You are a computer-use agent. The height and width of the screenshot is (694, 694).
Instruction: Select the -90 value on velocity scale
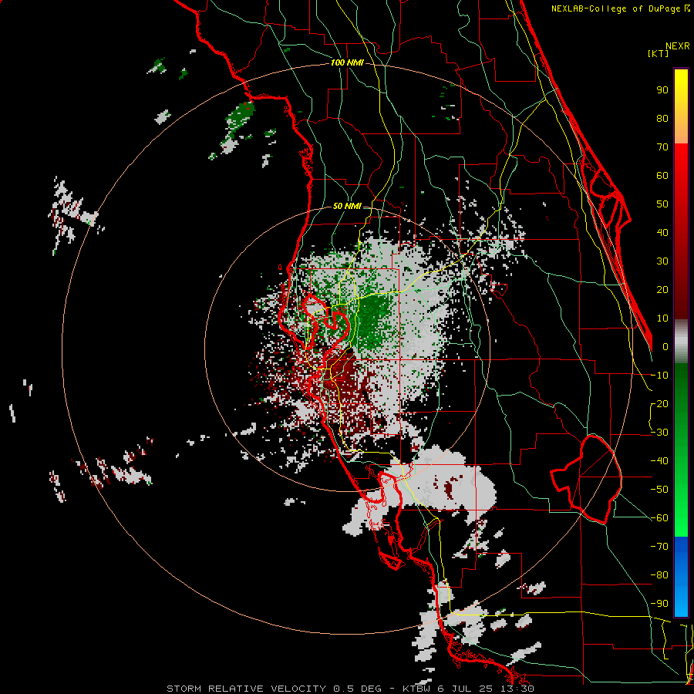[659, 604]
